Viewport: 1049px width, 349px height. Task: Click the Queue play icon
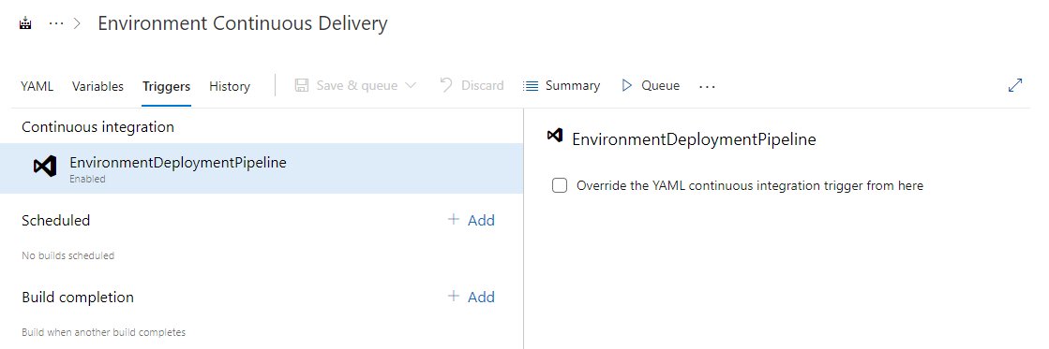(627, 85)
